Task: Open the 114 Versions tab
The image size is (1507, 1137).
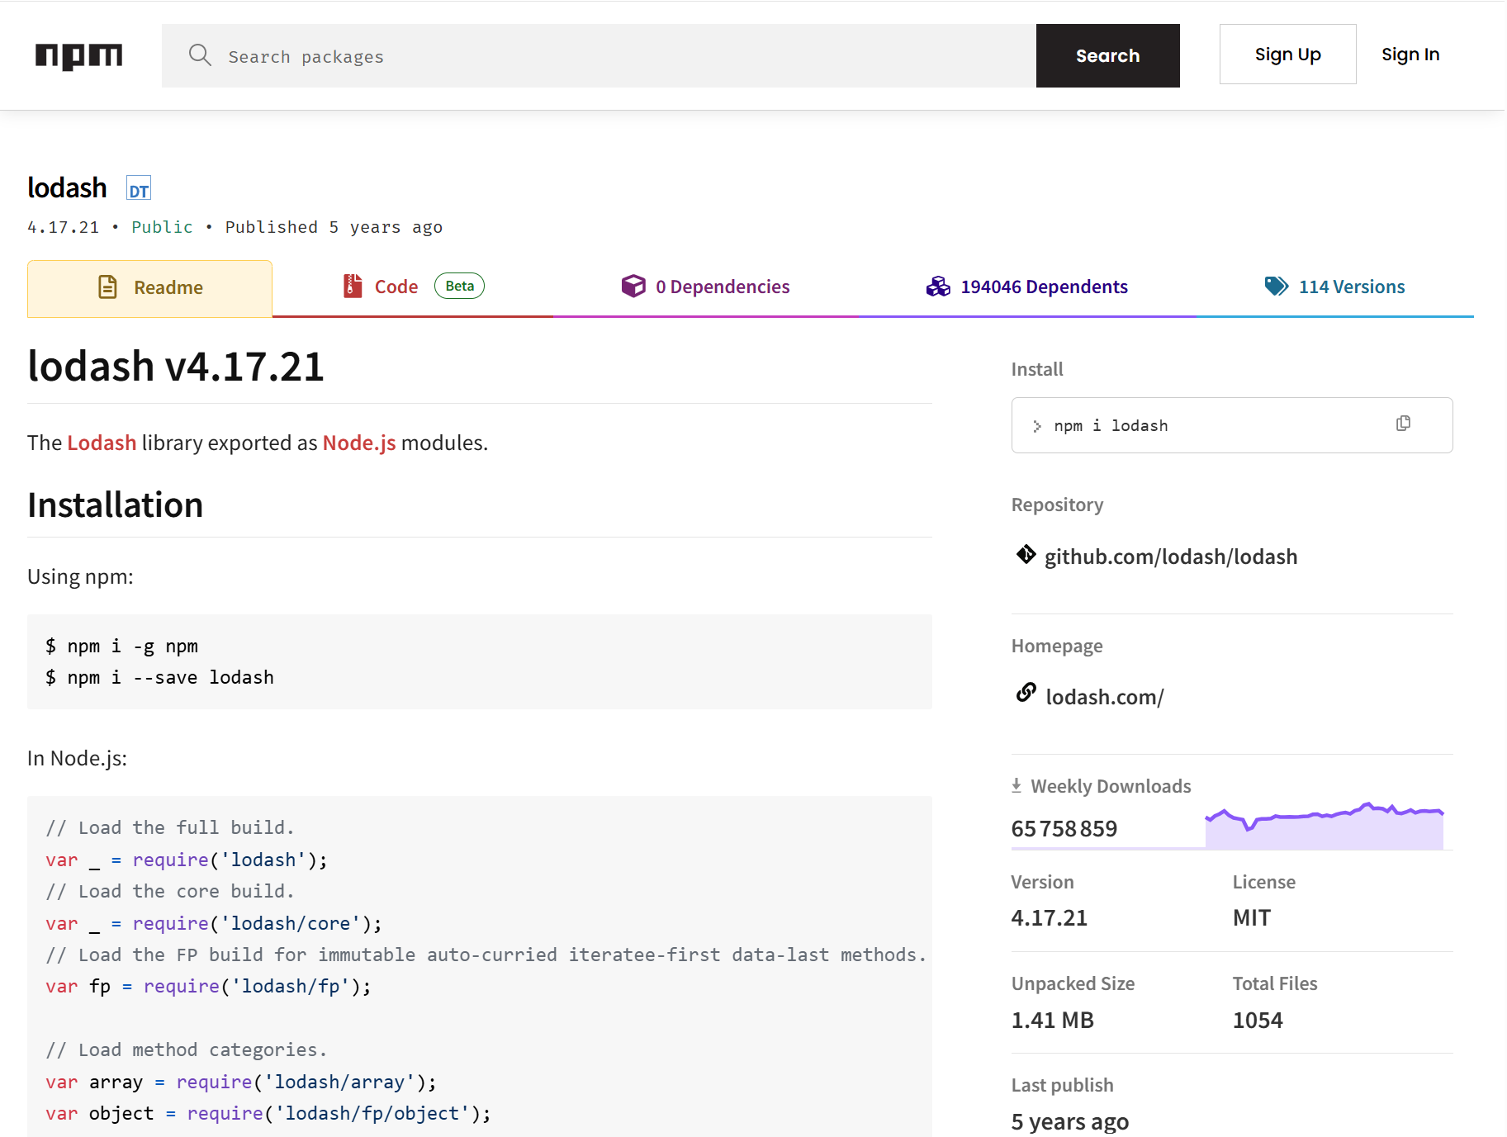Action: [x=1351, y=286]
